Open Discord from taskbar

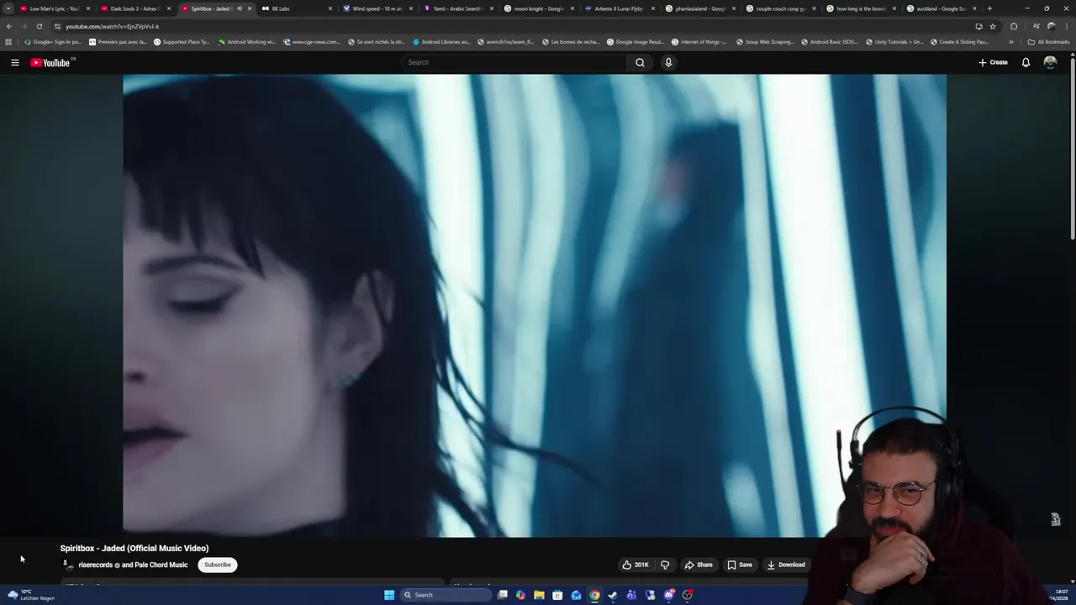[x=669, y=595]
